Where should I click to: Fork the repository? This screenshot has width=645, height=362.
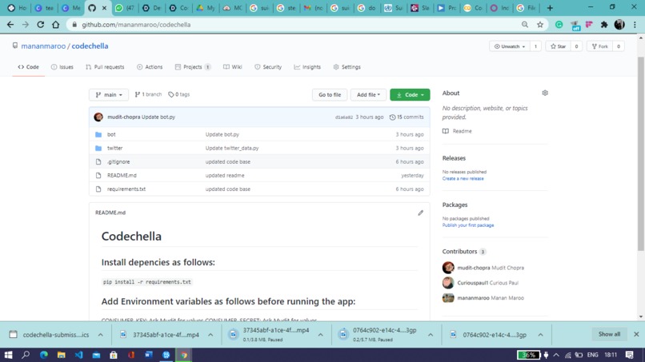[x=599, y=46]
